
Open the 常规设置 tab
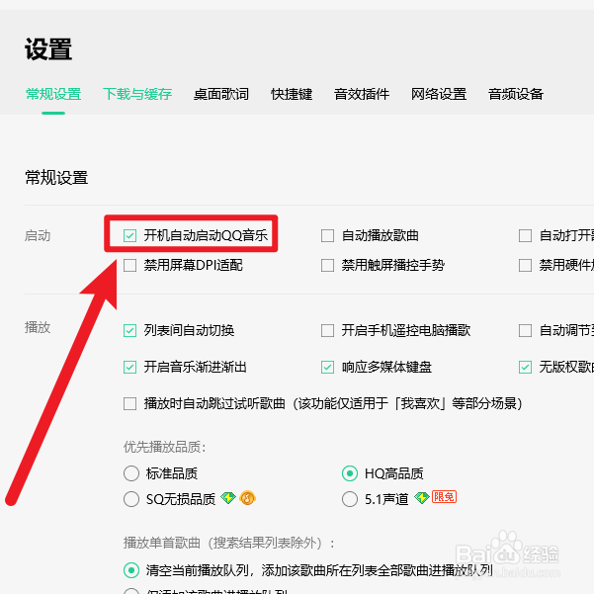pyautogui.click(x=53, y=94)
